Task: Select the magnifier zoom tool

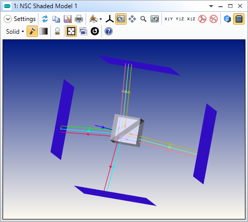Action: [x=143, y=19]
